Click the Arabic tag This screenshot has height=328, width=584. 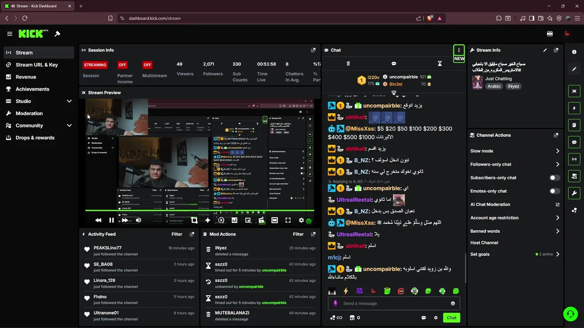click(x=494, y=86)
